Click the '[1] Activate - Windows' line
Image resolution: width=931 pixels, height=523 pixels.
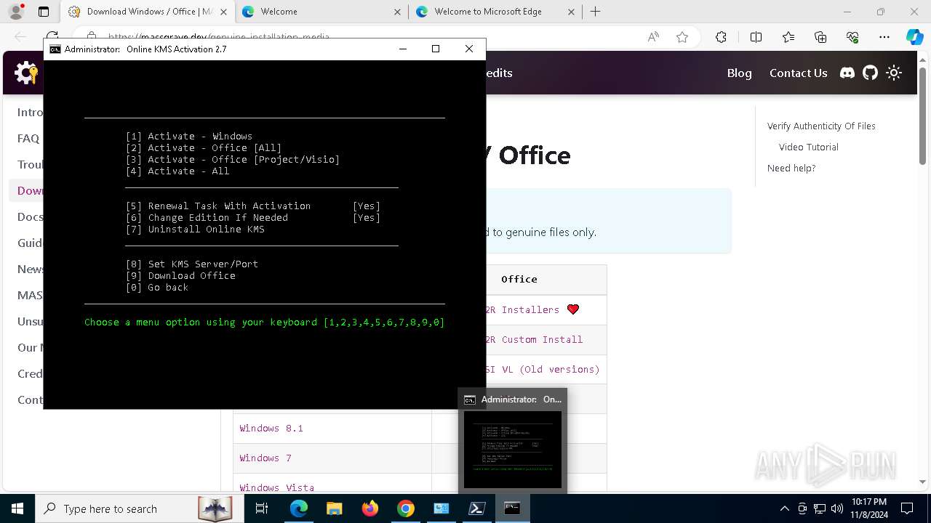pyautogui.click(x=189, y=136)
